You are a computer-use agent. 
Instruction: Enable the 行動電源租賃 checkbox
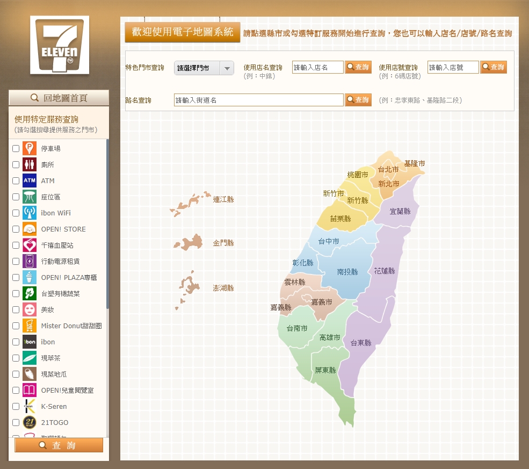(x=16, y=262)
